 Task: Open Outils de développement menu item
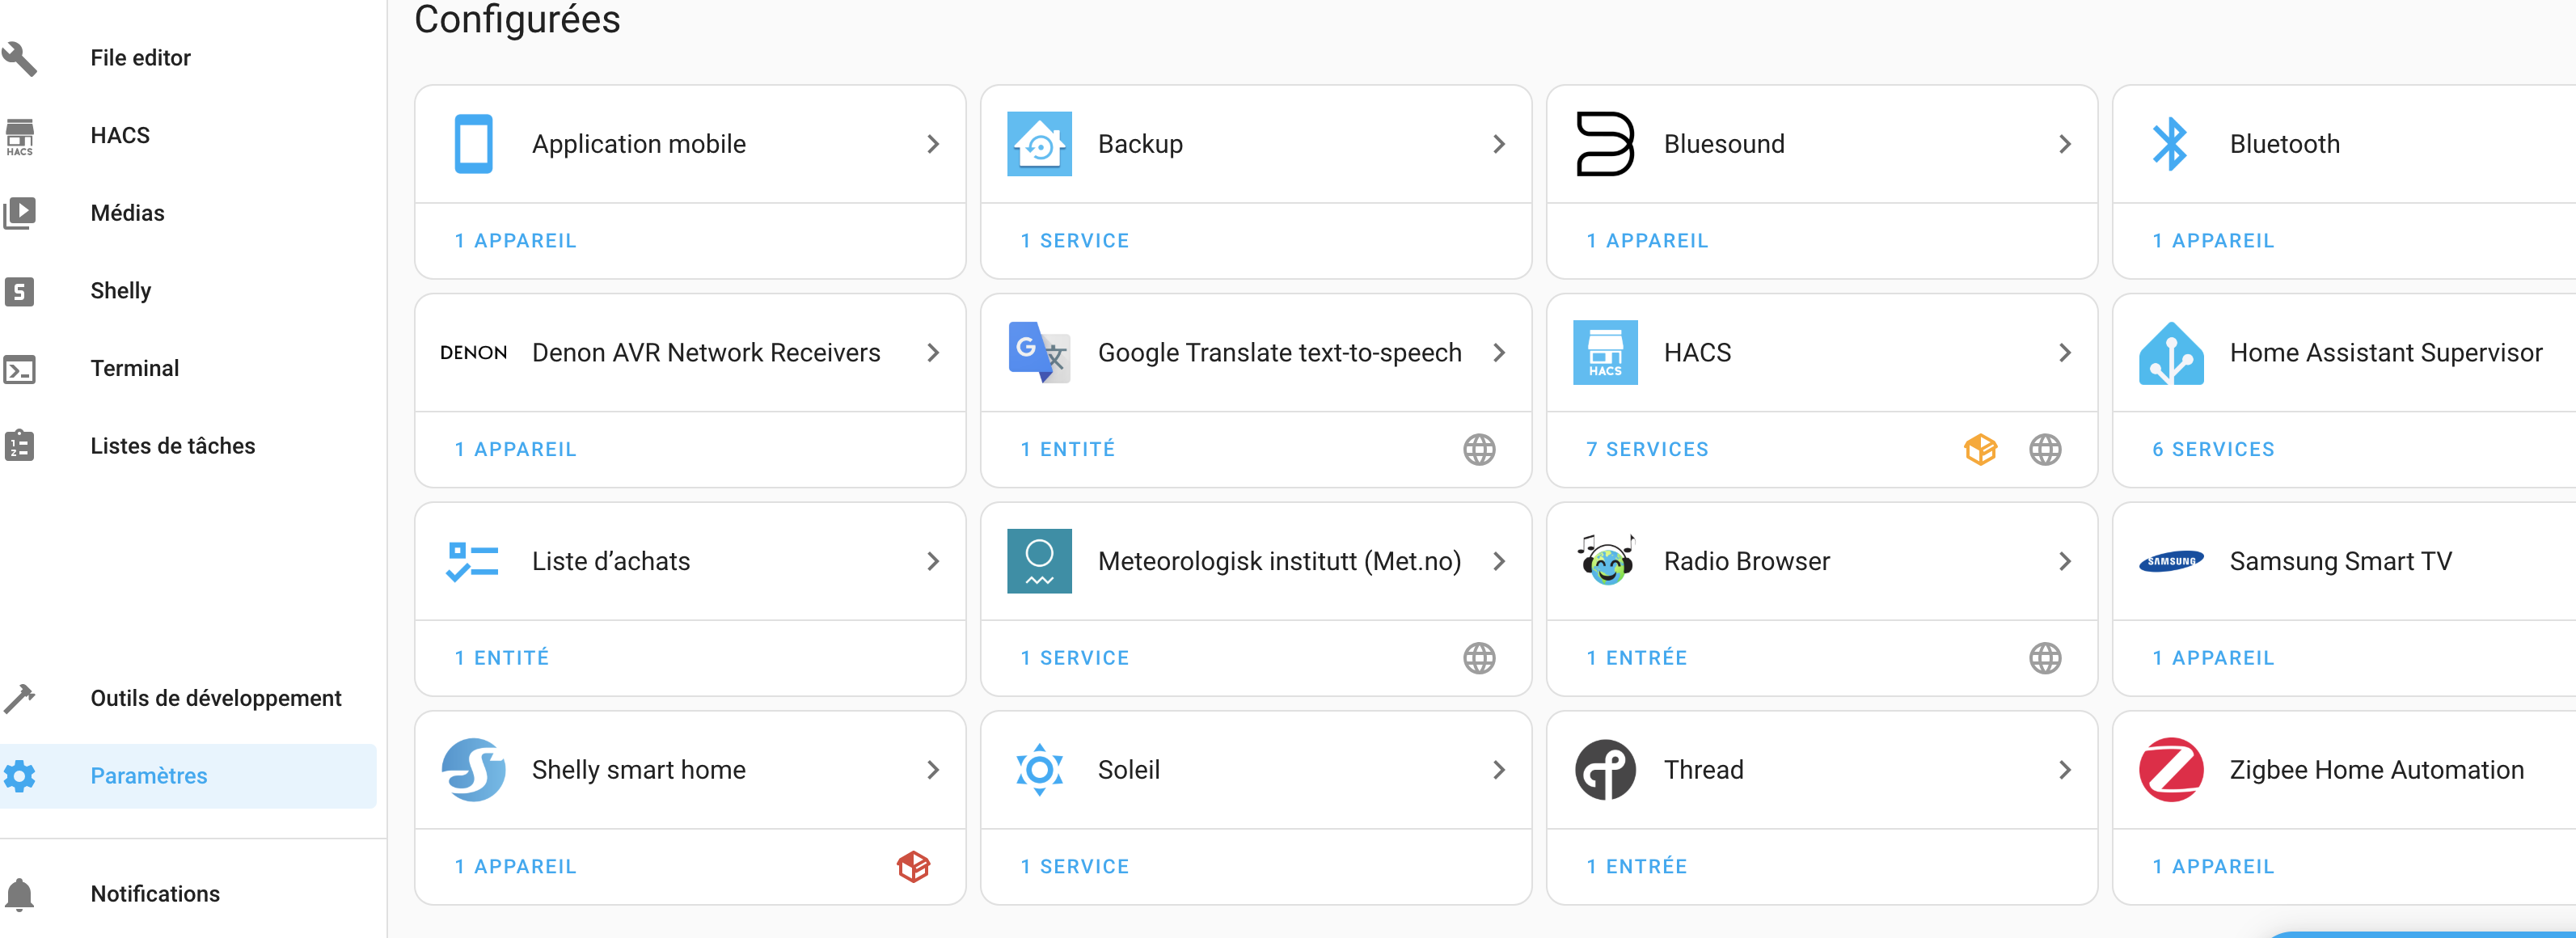coord(188,698)
